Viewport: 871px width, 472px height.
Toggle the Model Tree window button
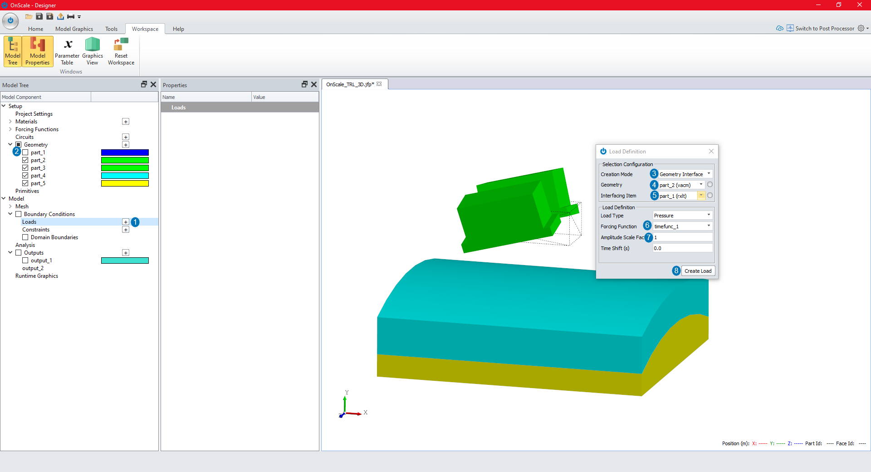13,51
